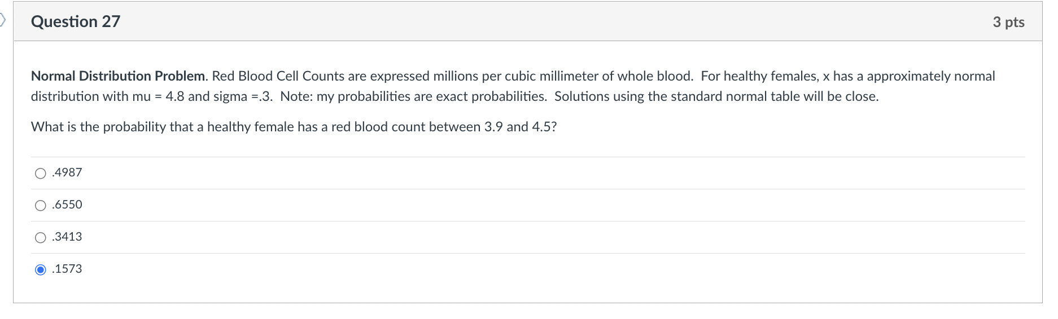
Task: Click the "standard normal table" phrase
Action: click(724, 96)
